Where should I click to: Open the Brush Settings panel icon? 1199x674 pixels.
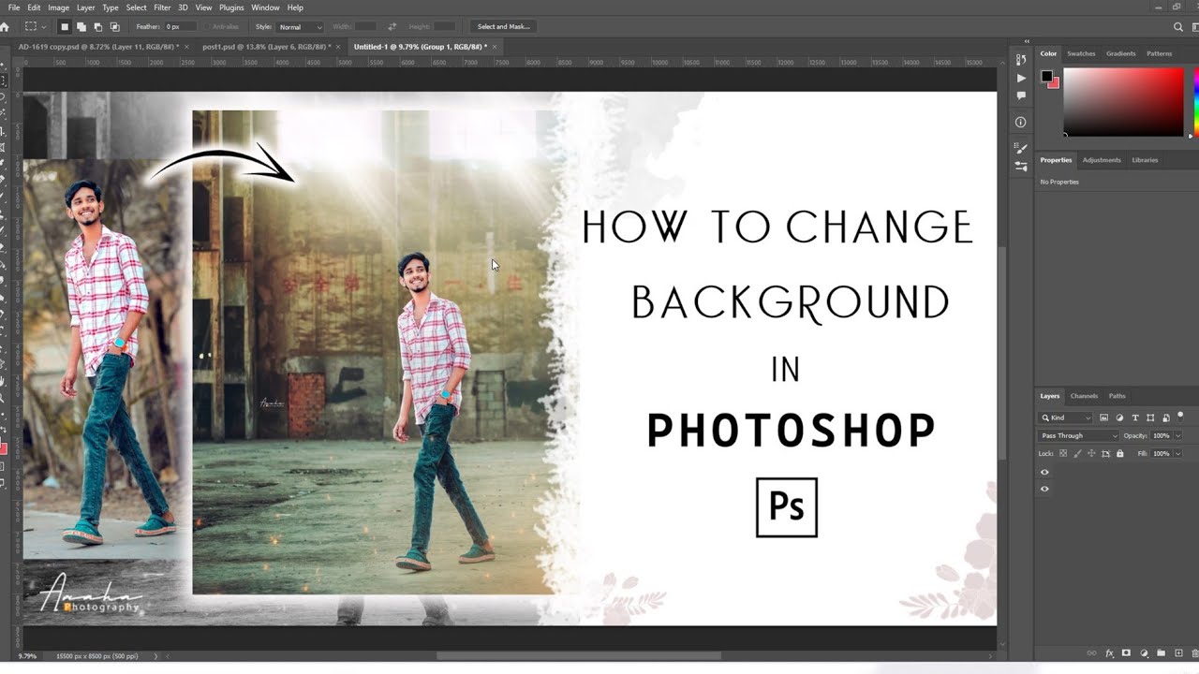click(x=1021, y=148)
